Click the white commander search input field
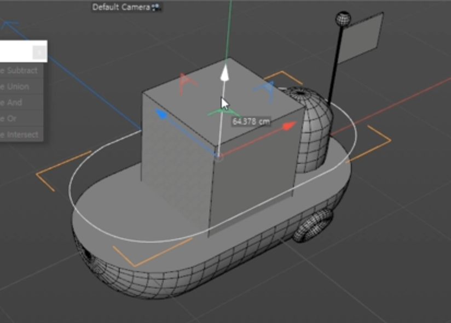The height and width of the screenshot is (323, 451). click(16, 52)
